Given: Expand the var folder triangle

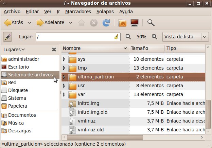Looking at the screenshot, I should 64,94.
